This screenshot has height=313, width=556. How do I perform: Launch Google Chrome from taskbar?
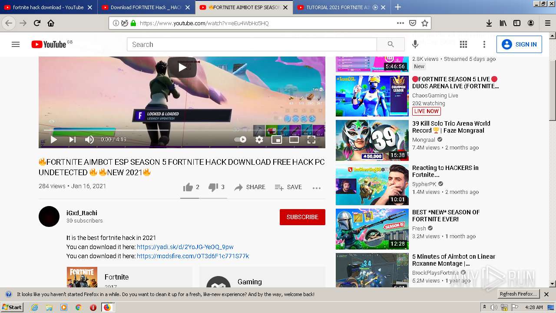(x=78, y=307)
